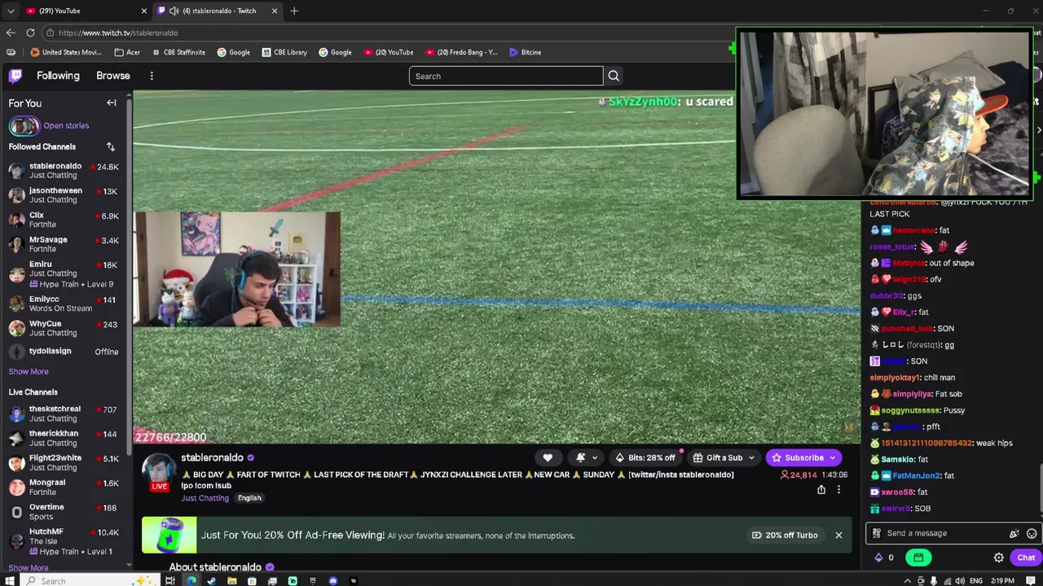
Task: Open the emote picker in chat
Action: click(1032, 533)
